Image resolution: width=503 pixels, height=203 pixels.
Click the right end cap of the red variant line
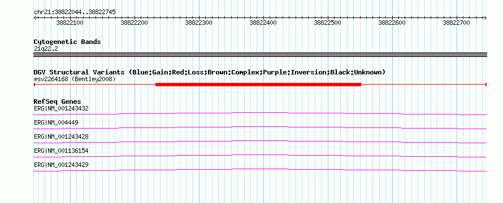486,85
